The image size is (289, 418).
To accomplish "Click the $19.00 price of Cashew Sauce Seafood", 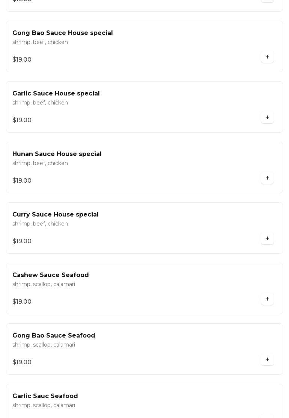I will pyautogui.click(x=22, y=301).
